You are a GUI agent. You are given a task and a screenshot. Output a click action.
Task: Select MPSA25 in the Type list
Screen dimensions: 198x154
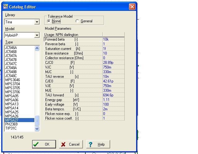click(19, 112)
